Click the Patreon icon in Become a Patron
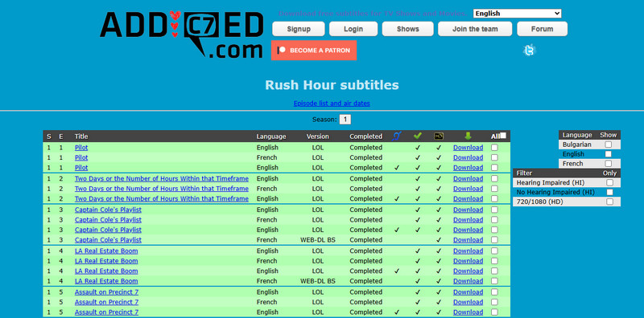The height and width of the screenshot is (318, 644). tap(281, 51)
